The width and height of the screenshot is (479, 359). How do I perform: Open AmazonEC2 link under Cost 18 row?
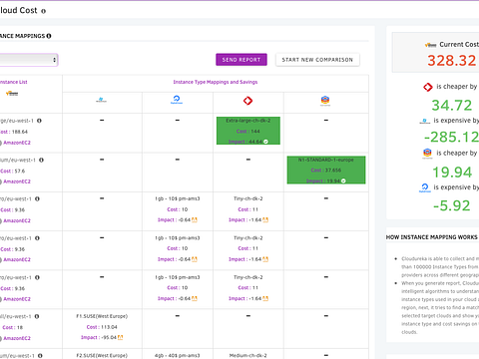click(x=17, y=338)
